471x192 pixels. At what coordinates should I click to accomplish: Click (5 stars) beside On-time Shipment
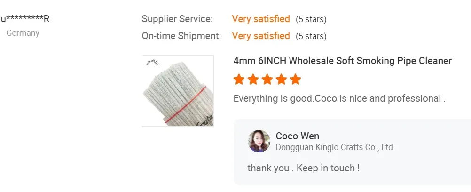tap(311, 36)
